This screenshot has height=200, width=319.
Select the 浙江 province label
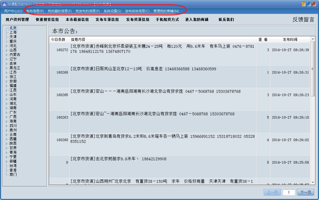(x=13, y=77)
